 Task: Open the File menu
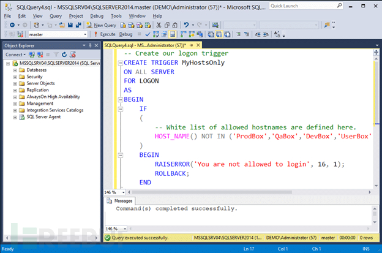pos(7,16)
